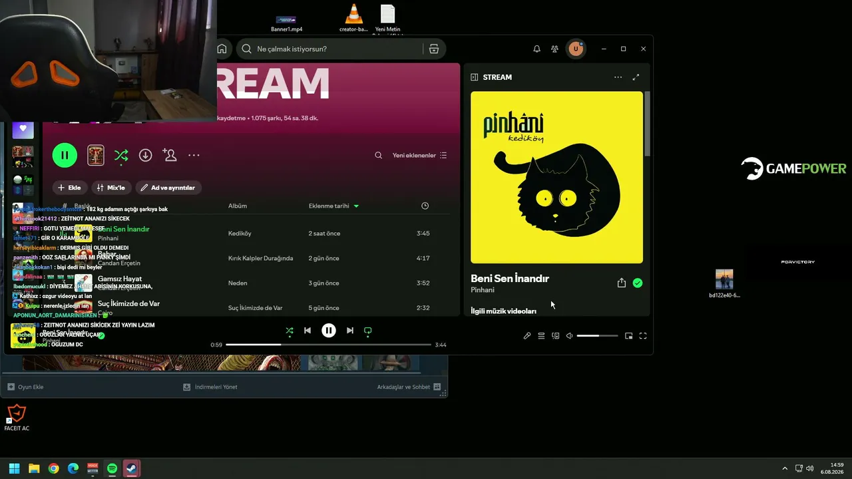852x479 pixels.
Task: Pause playback in the player bar
Action: pos(329,330)
